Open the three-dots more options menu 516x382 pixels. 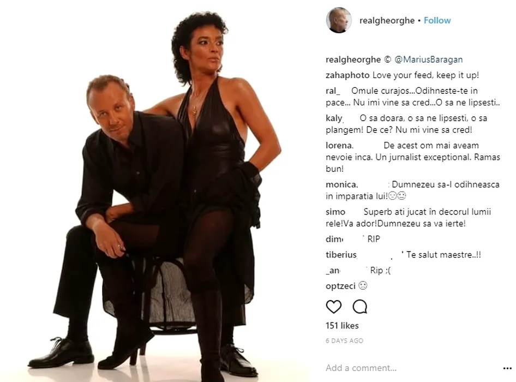pos(507,368)
